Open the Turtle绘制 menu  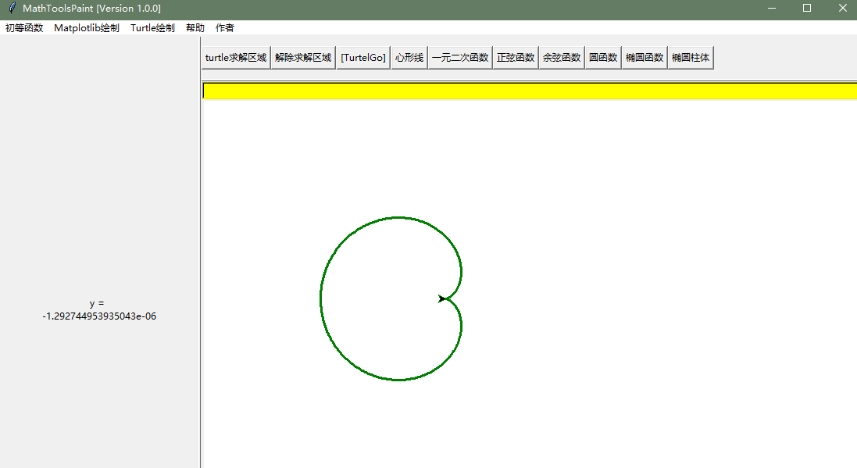(152, 28)
